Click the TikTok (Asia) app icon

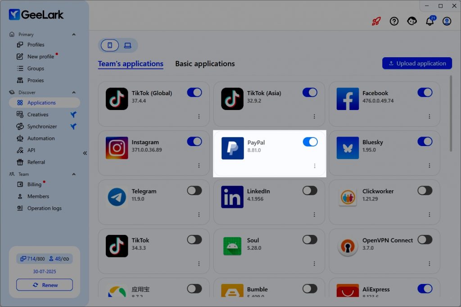click(232, 99)
